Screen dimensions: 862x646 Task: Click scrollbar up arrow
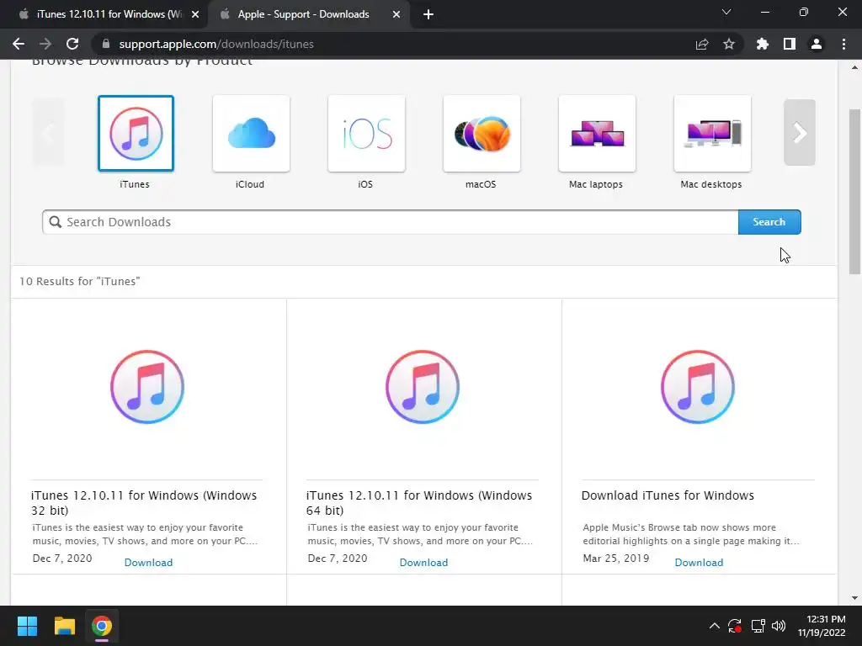point(855,67)
